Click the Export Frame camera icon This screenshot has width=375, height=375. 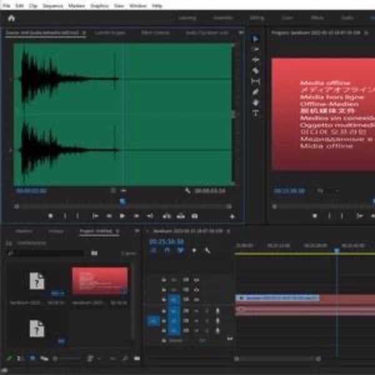194,216
